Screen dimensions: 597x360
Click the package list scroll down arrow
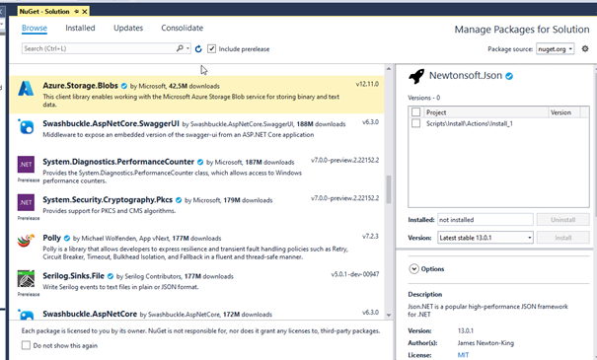(x=389, y=315)
